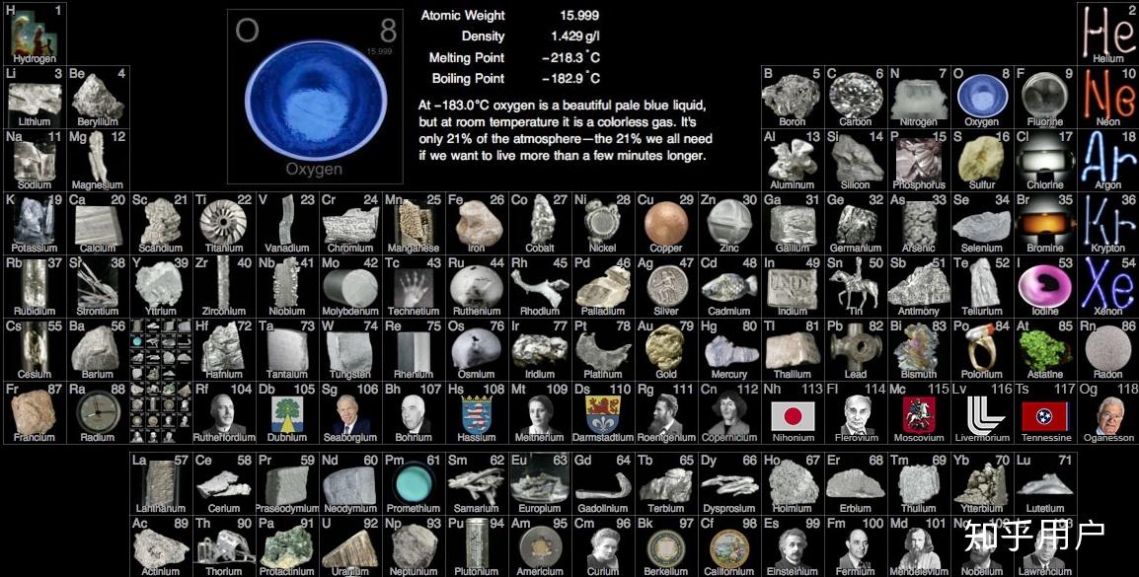The height and width of the screenshot is (577, 1139).
Task: Click the Melting Point value
Action: 570,57
